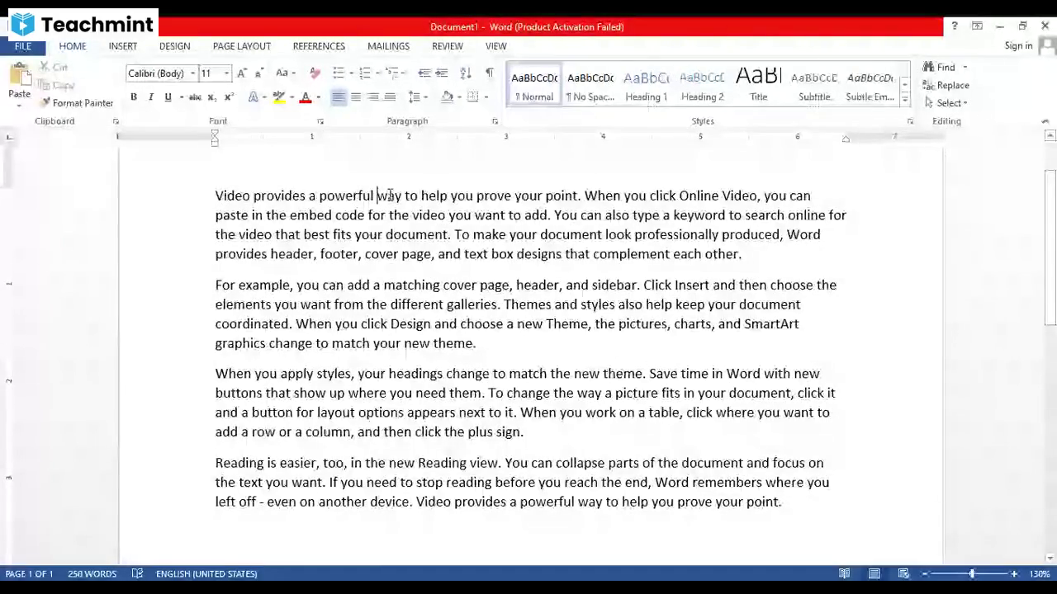Toggle Underline formatting

(168, 97)
